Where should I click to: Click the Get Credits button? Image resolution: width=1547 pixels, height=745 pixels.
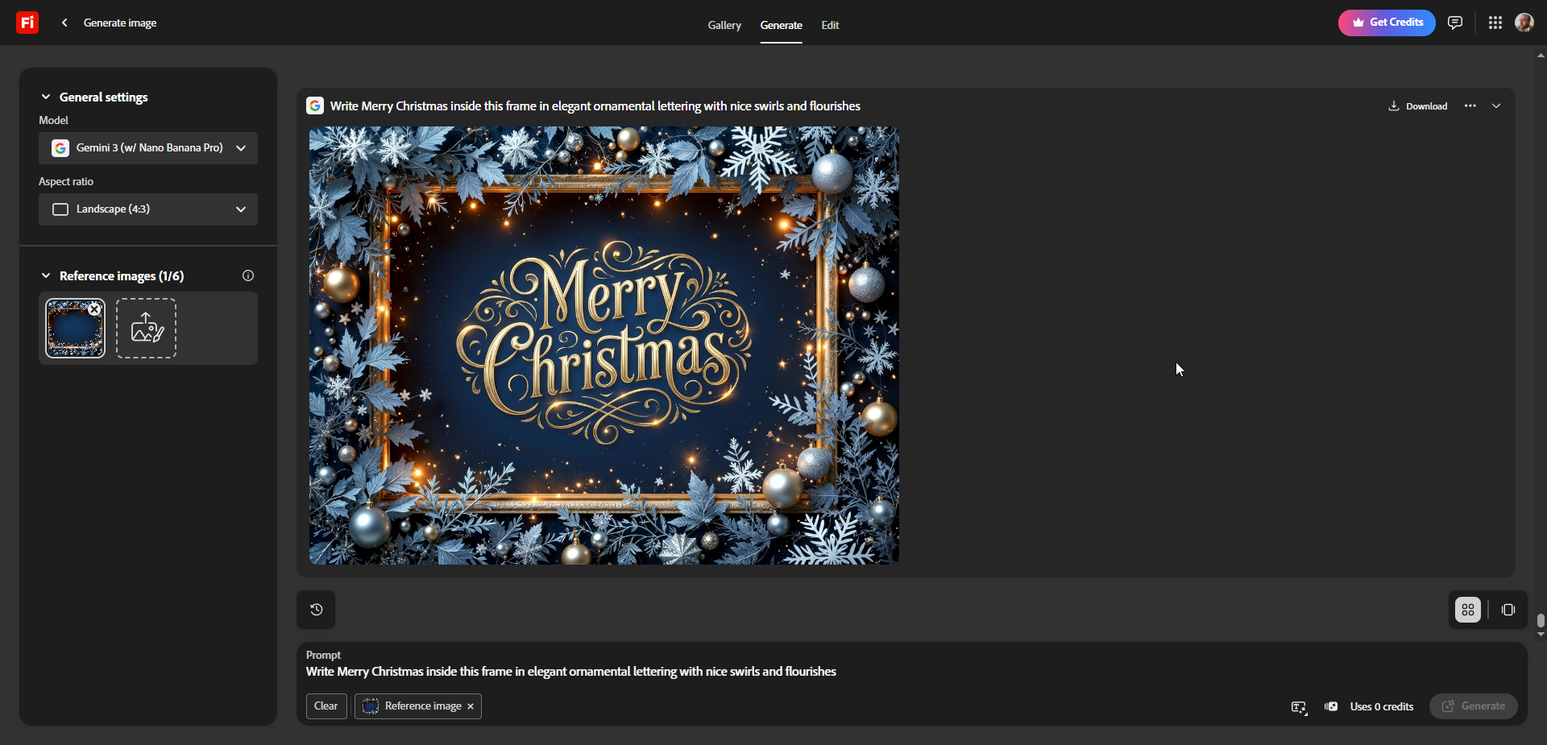click(x=1386, y=23)
